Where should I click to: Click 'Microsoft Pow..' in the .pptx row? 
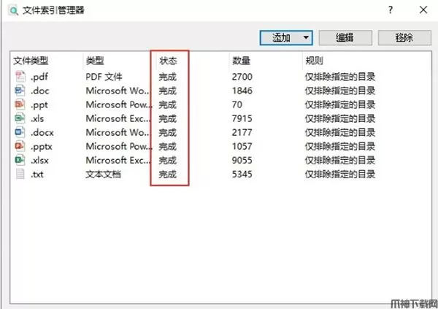(x=119, y=146)
